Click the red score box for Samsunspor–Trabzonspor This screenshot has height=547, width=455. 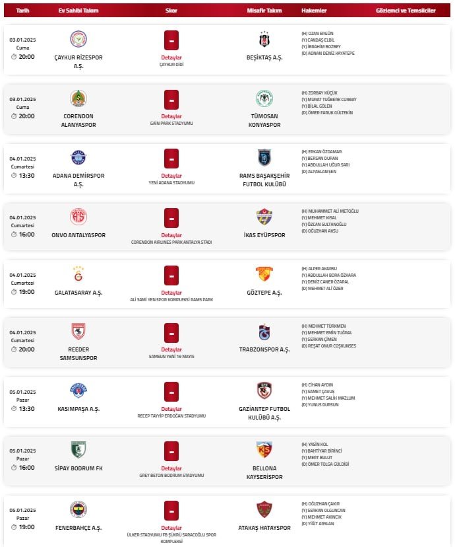click(x=171, y=333)
